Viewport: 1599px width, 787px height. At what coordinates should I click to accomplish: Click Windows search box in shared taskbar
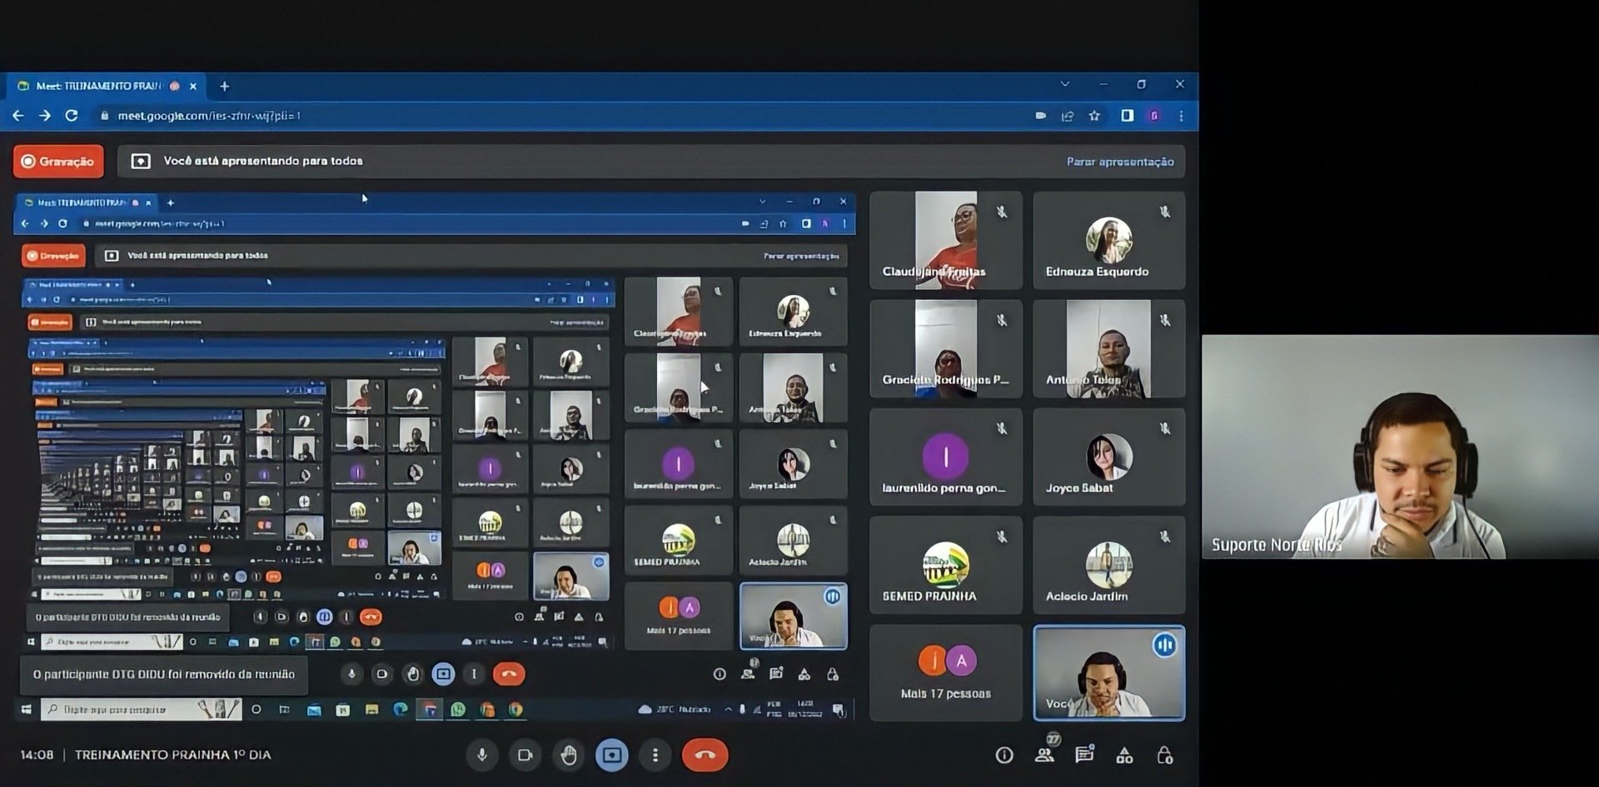pyautogui.click(x=142, y=710)
